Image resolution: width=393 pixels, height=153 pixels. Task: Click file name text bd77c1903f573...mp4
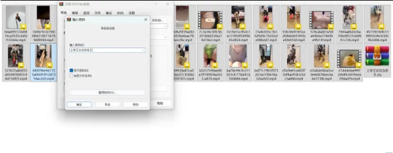tap(266, 75)
